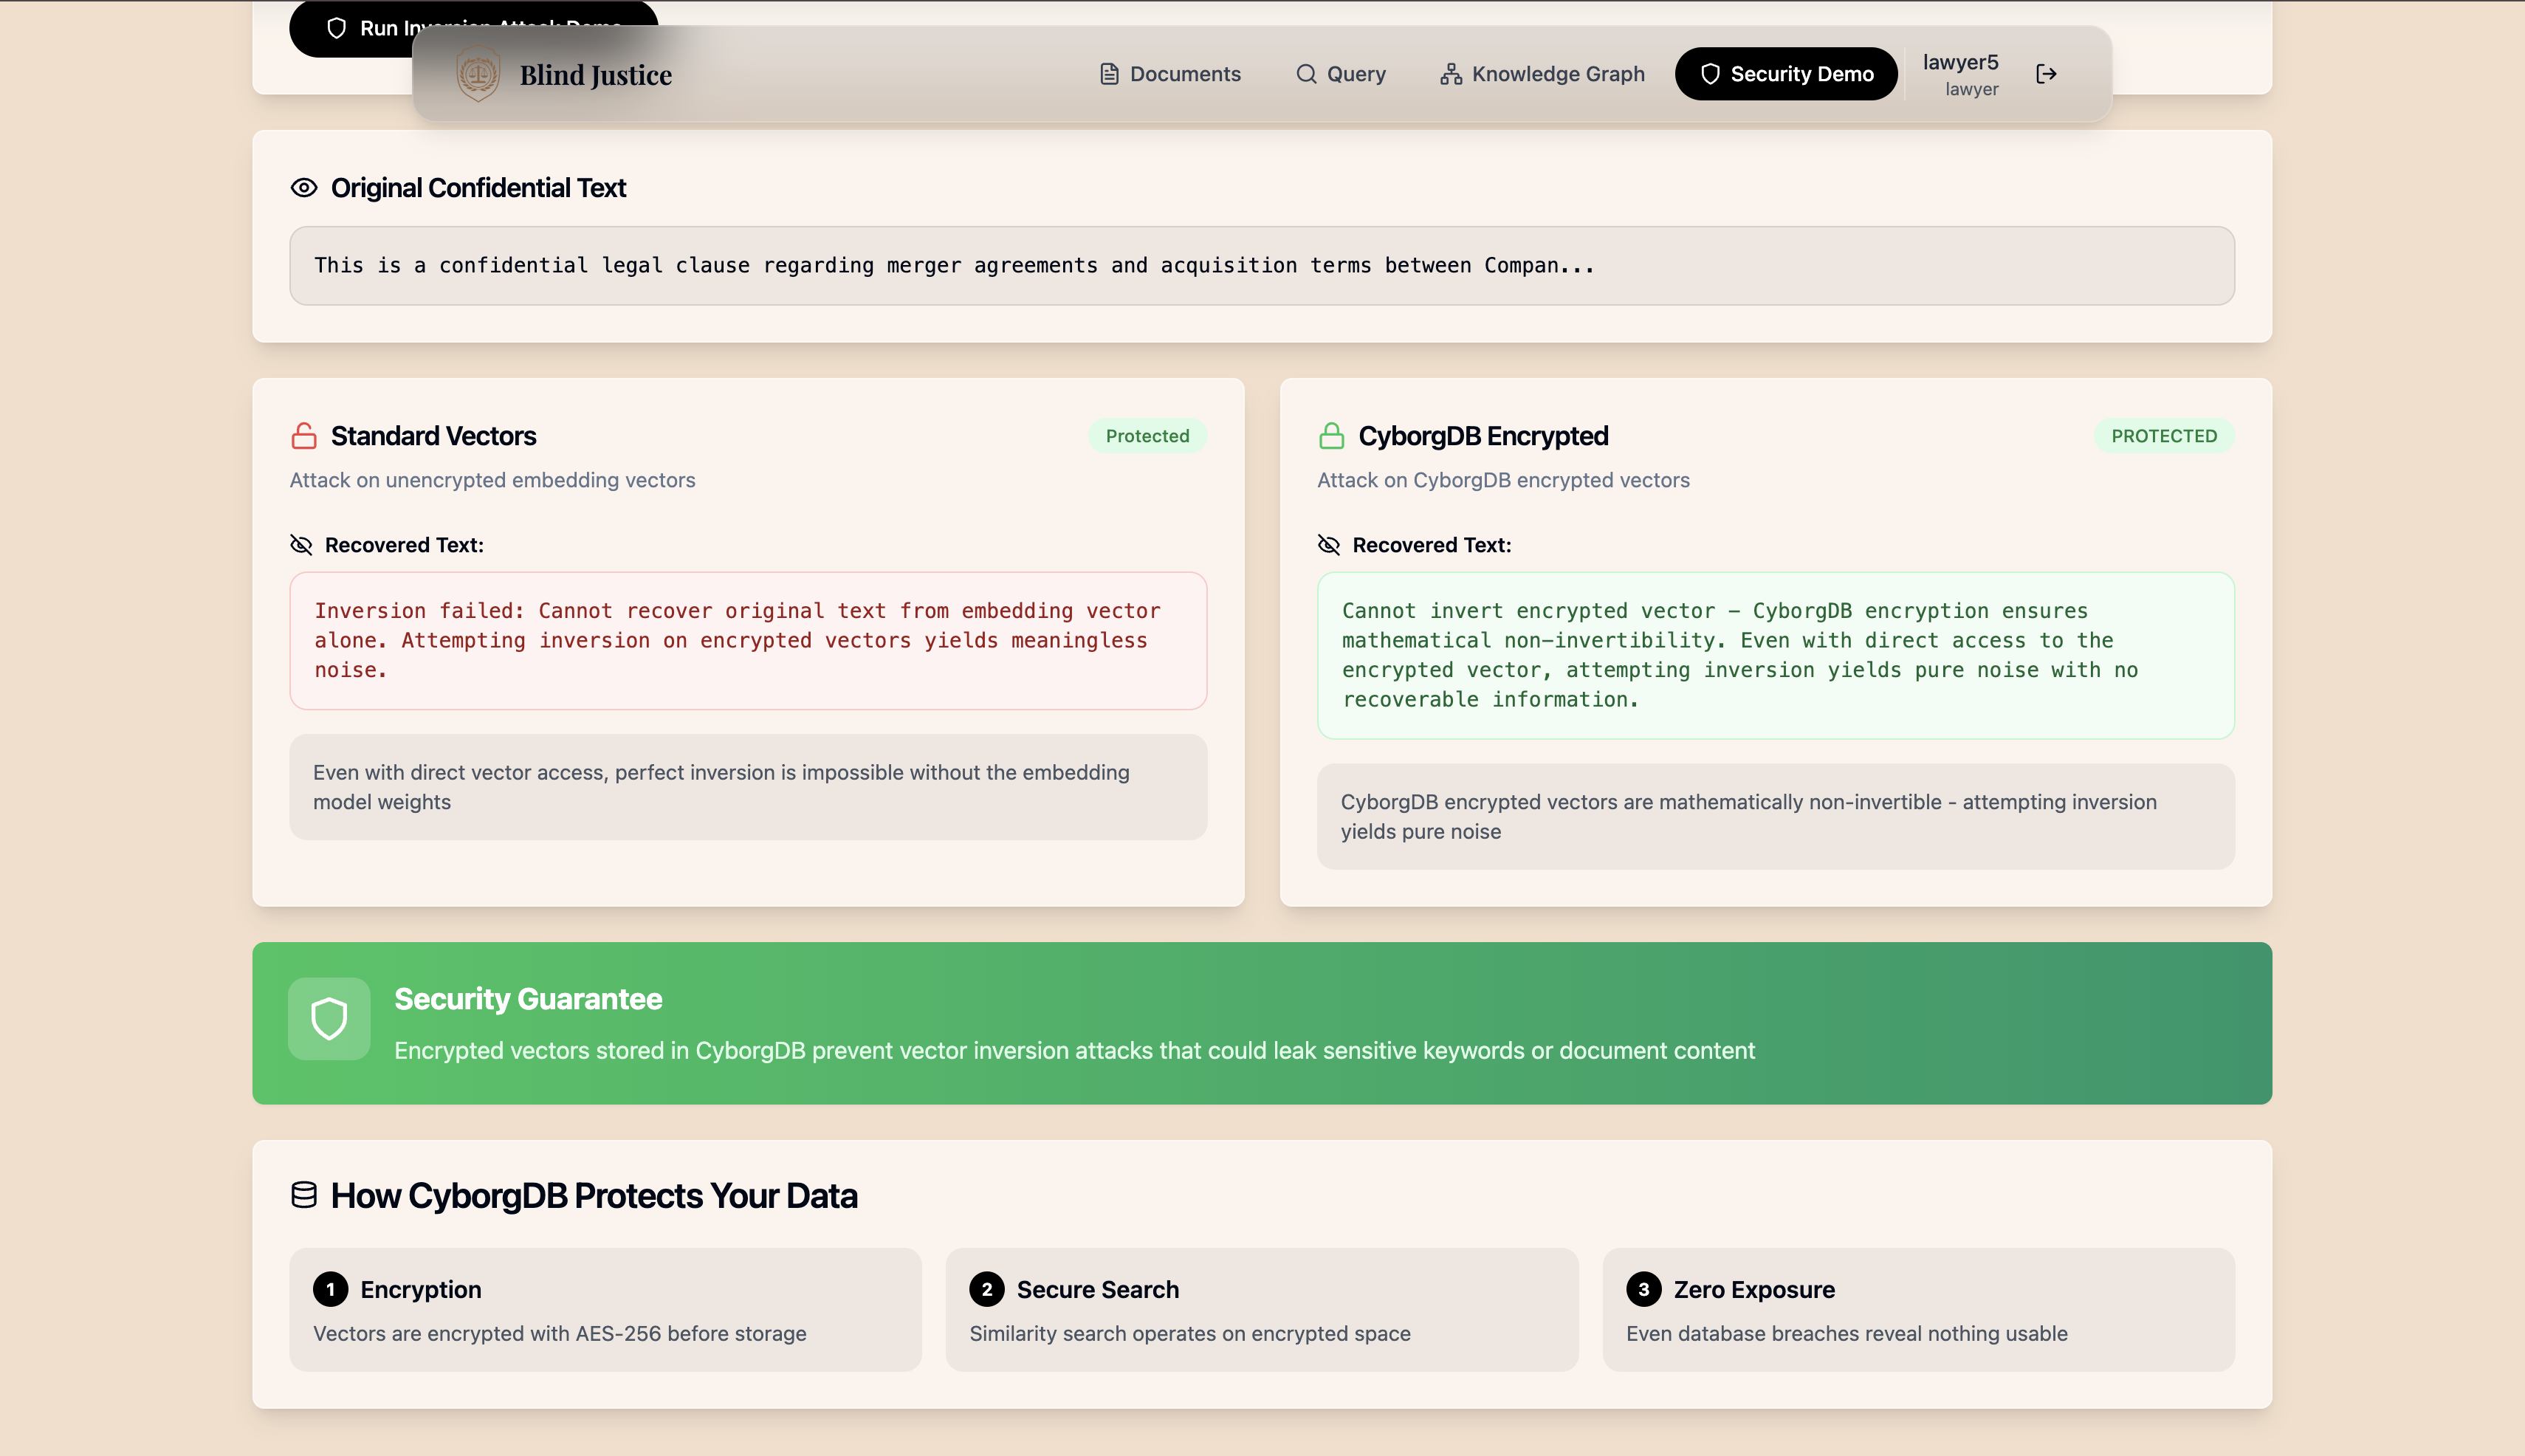Viewport: 2525px width, 1456px height.
Task: Click the Security Guarantee shield icon
Action: 329,1019
